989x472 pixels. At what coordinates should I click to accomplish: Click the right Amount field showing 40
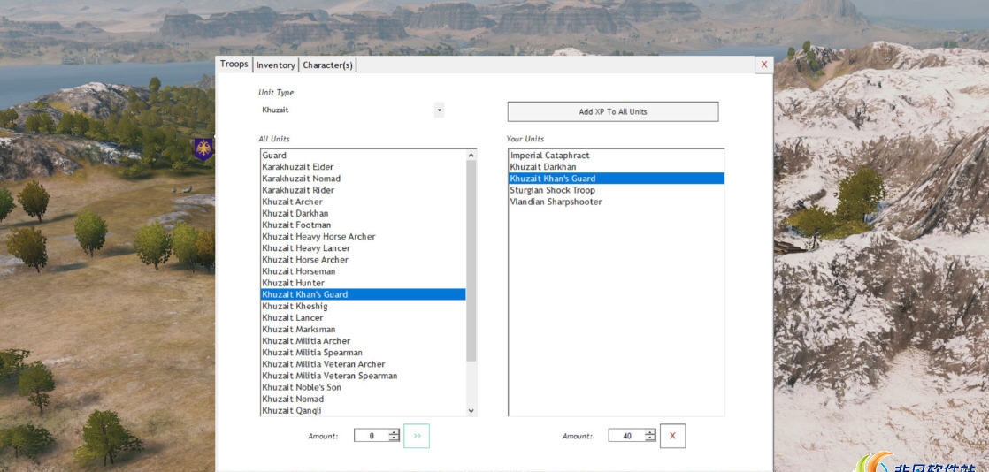coord(625,436)
